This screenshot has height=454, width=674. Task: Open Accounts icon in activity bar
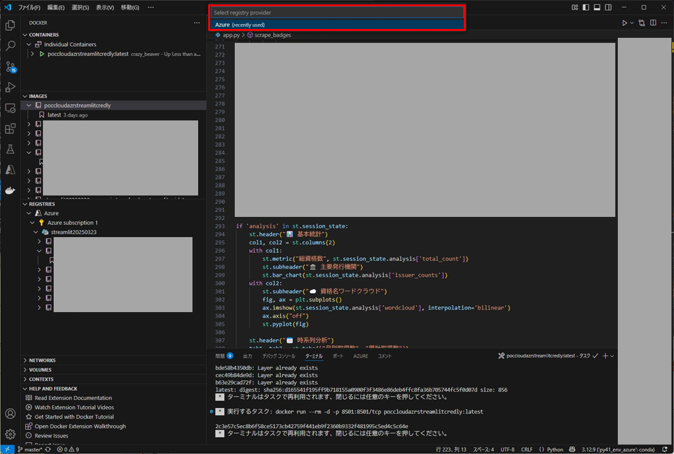[x=10, y=414]
